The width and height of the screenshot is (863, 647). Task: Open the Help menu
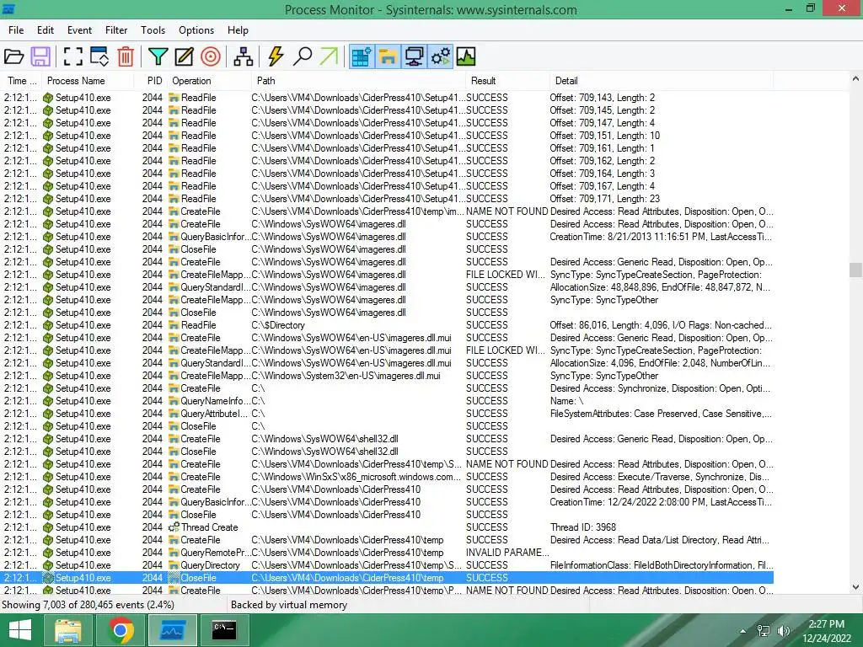[x=238, y=30]
